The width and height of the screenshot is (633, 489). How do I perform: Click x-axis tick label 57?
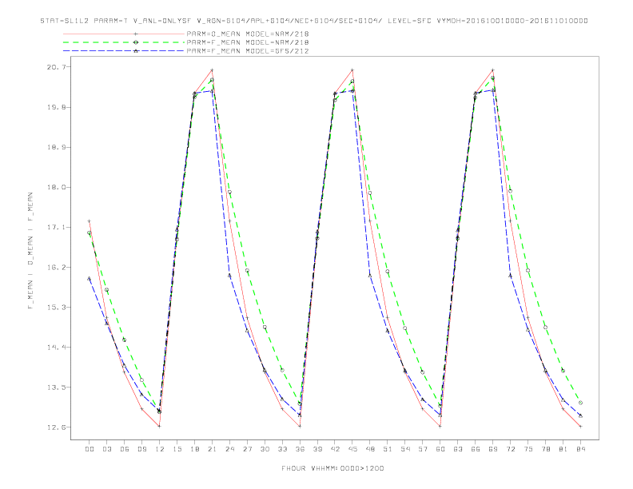tap(423, 449)
